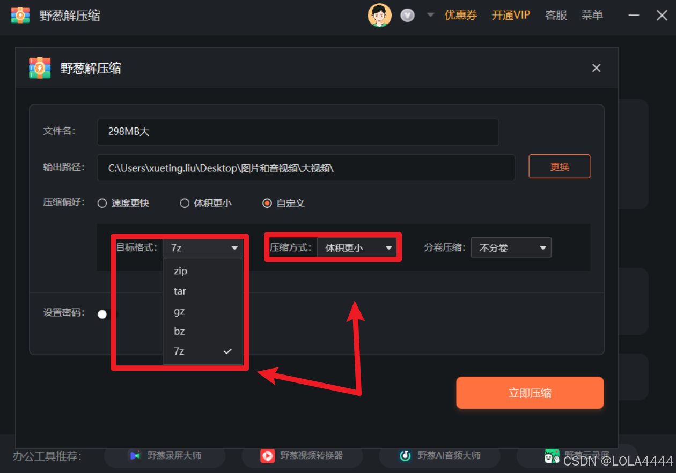
Task: Open 野葱录屏大师 recommended tool
Action: [x=165, y=455]
